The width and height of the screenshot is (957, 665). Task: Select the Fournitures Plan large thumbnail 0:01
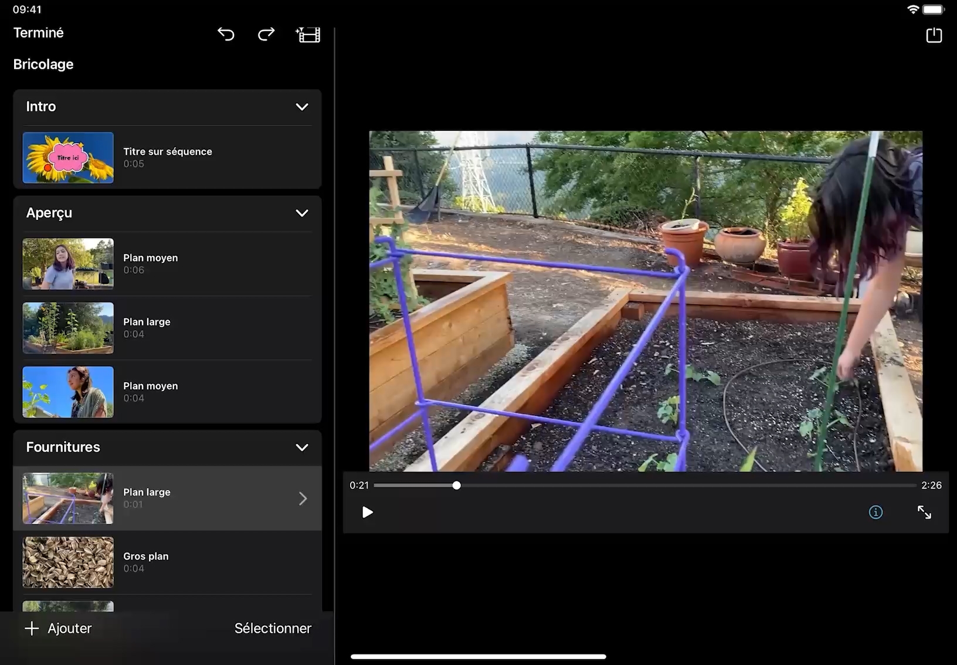pos(68,498)
